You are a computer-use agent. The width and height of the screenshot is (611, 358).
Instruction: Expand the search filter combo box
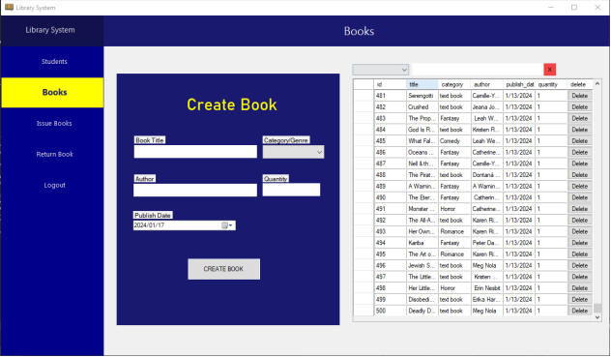point(380,70)
